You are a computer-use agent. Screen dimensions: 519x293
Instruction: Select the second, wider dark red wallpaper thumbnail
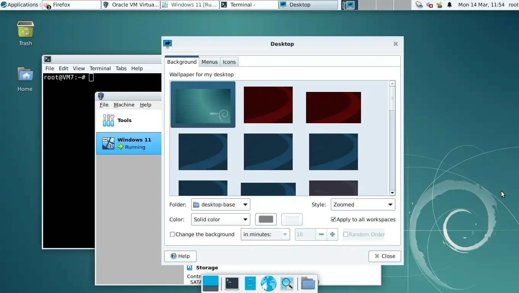click(x=334, y=108)
